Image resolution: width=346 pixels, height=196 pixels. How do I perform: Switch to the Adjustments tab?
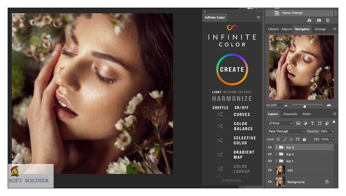(x=286, y=29)
